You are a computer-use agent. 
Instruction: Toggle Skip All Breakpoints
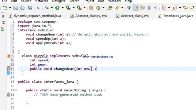click(38, 8)
